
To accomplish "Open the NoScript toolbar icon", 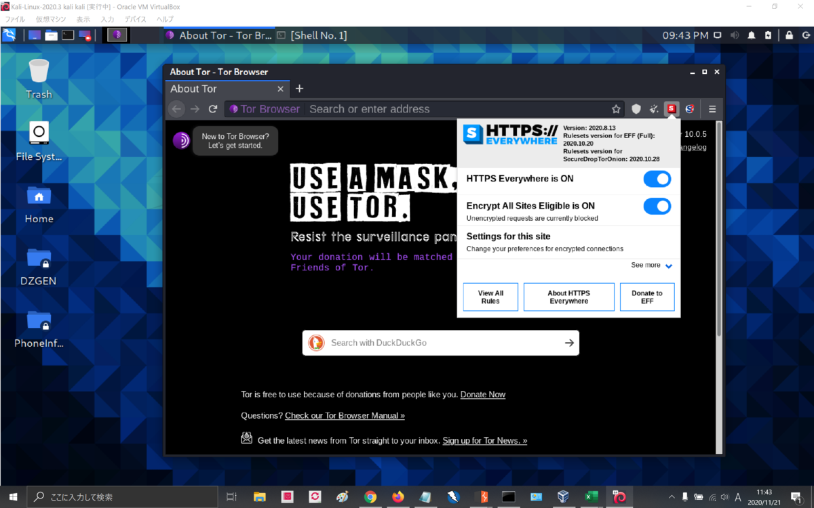I will point(690,108).
